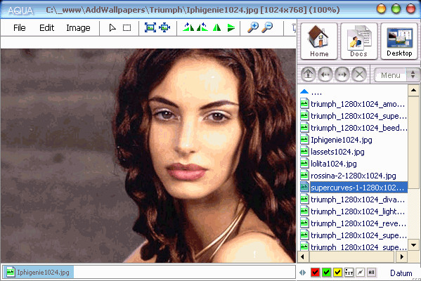Open the File menu
421x281 pixels.
[20, 28]
